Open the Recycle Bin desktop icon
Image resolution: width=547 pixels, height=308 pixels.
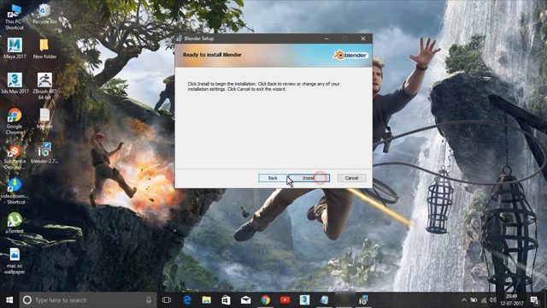tap(44, 15)
